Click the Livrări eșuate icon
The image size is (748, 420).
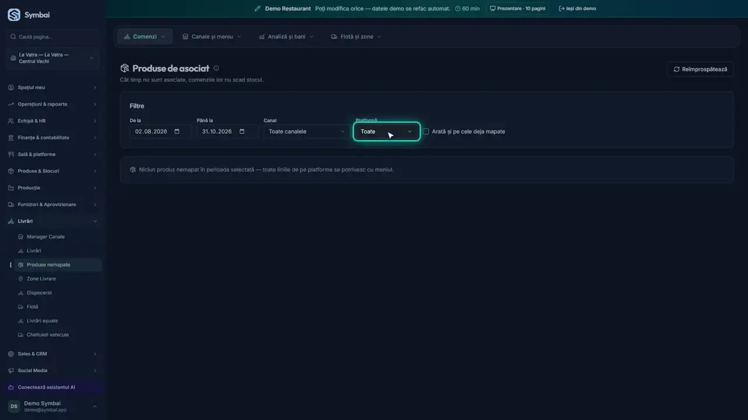21,321
